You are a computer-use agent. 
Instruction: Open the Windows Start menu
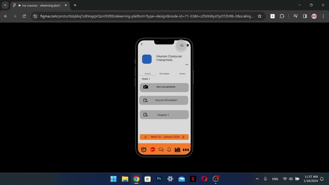(x=113, y=179)
